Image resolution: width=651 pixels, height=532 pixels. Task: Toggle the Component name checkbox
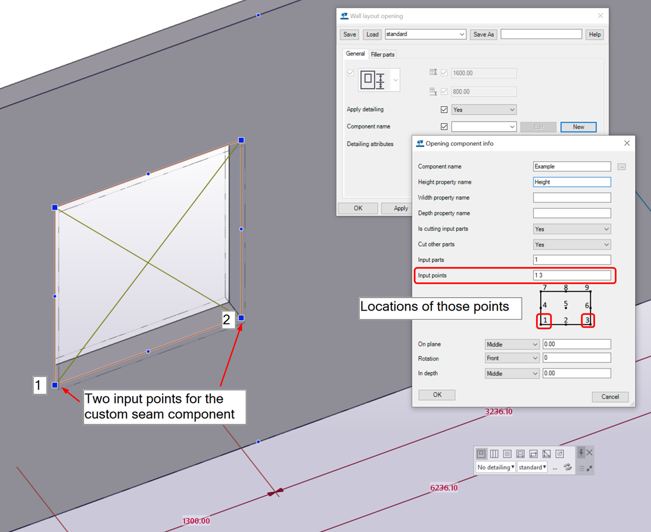pyautogui.click(x=444, y=127)
